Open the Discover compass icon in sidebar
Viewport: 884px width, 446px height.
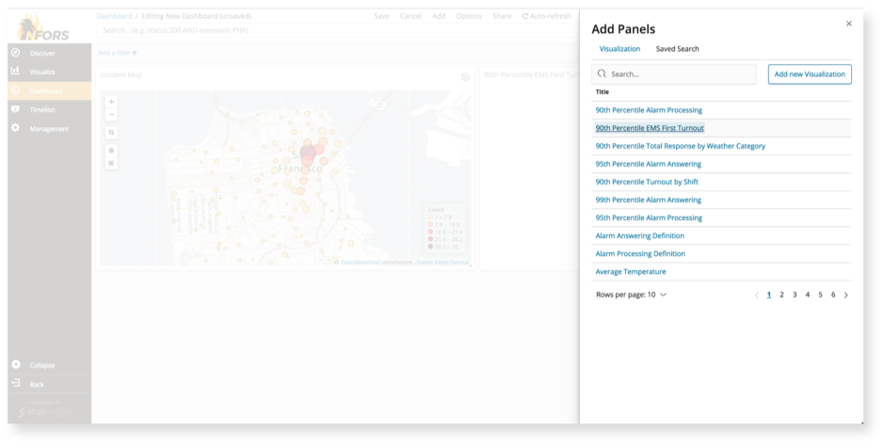pos(16,53)
